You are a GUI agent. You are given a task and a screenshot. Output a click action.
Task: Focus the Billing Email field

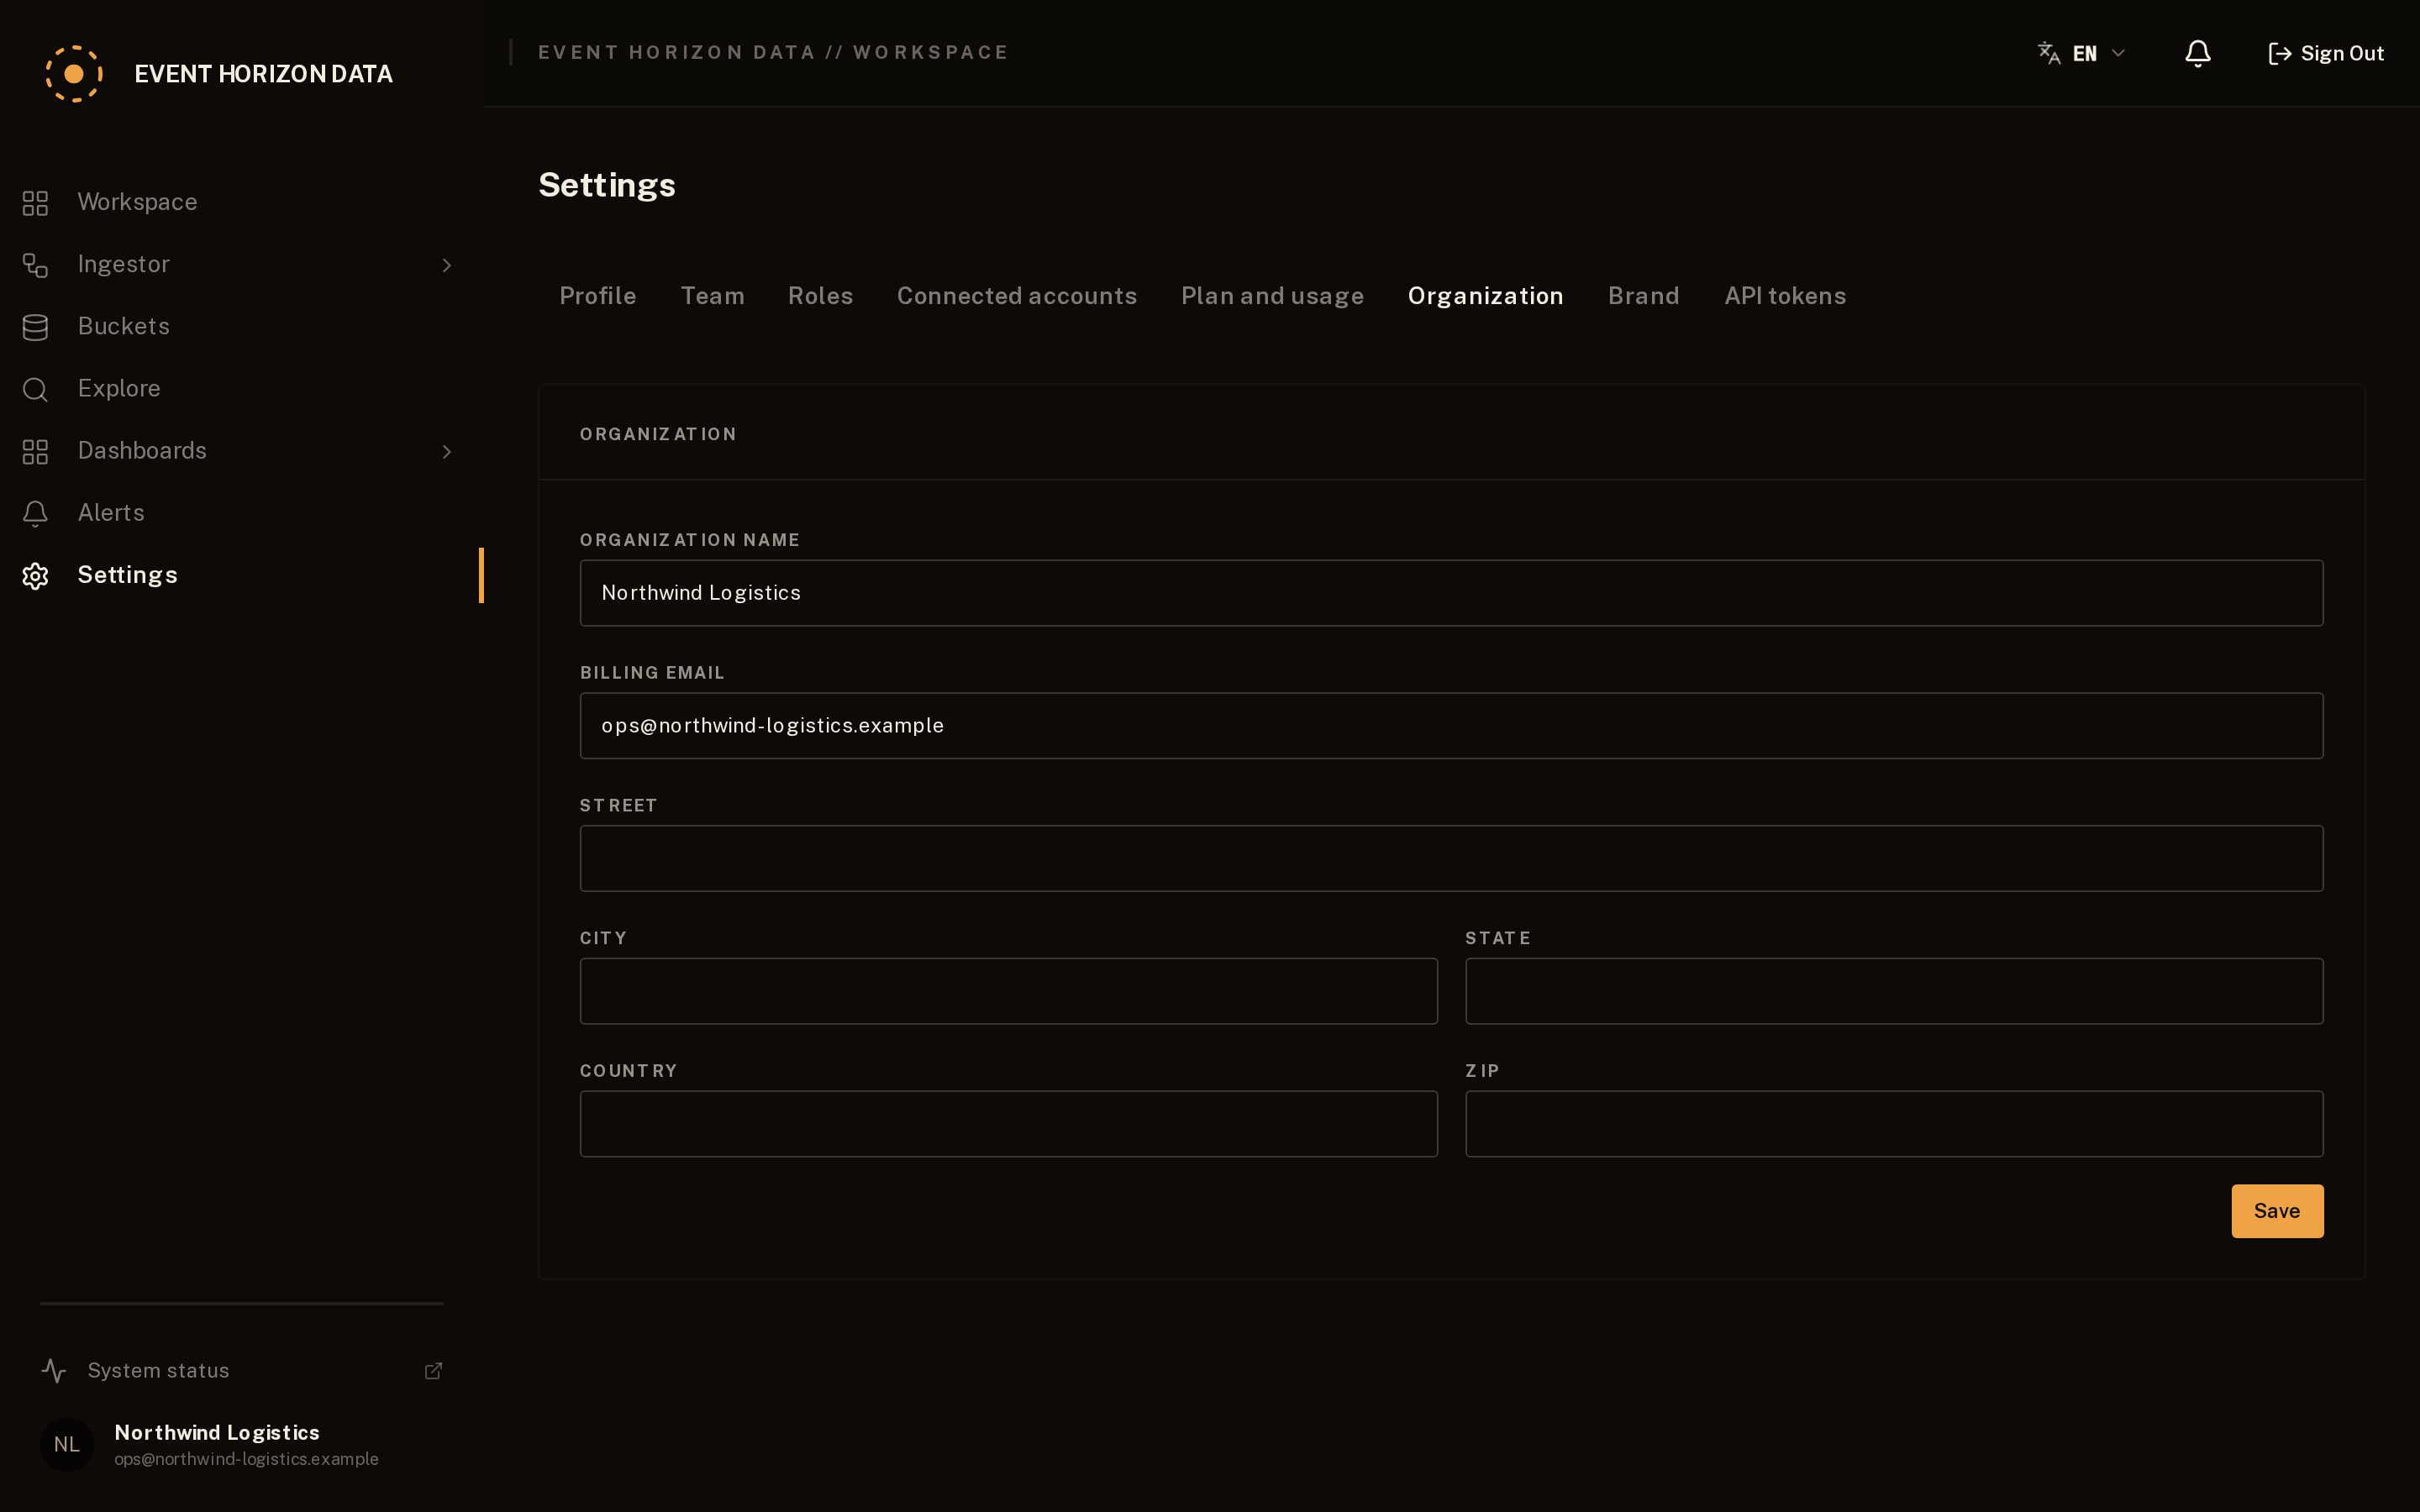(x=1451, y=726)
